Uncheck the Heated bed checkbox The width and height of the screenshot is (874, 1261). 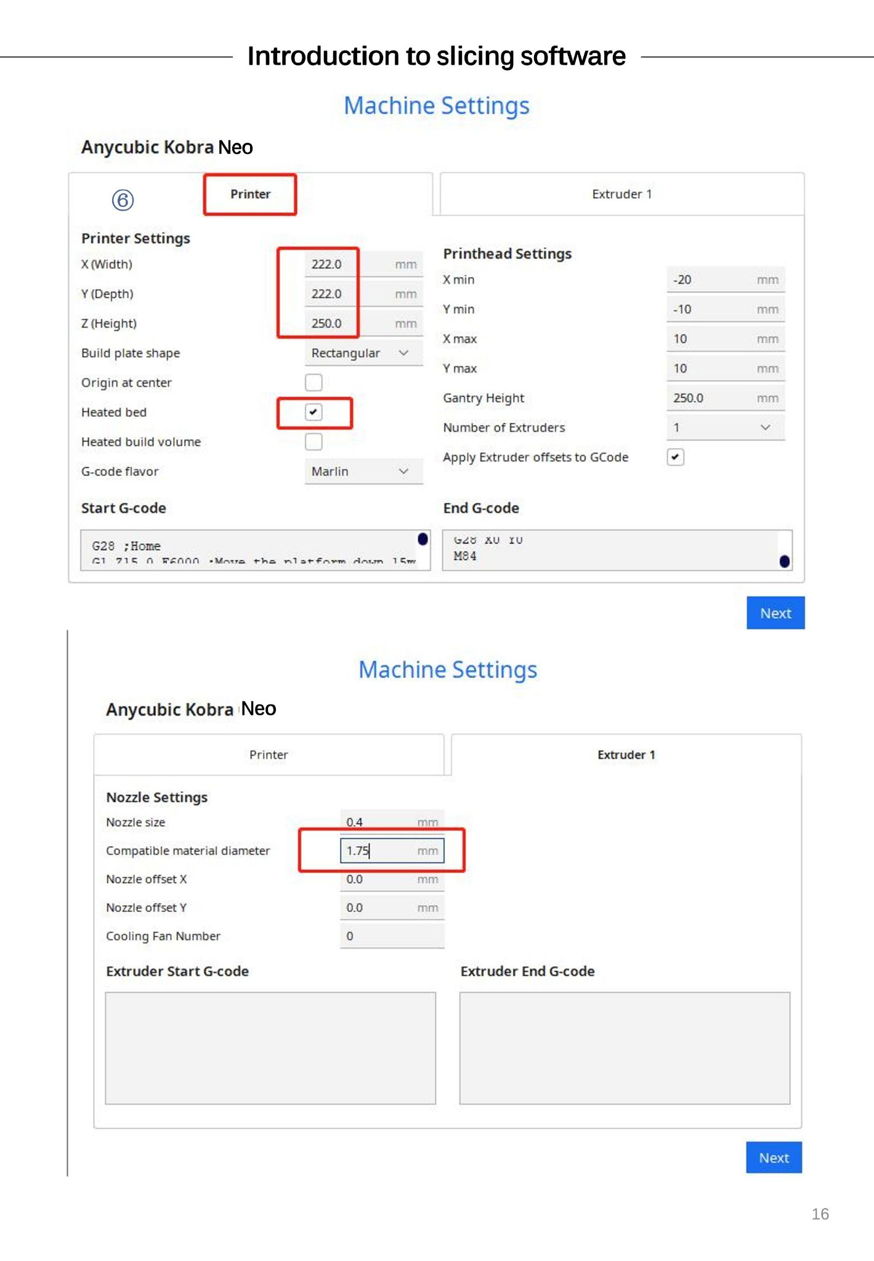(x=314, y=412)
